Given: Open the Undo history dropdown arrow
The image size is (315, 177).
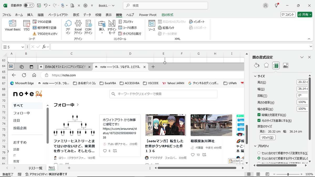Looking at the screenshot, I should point(50,6).
